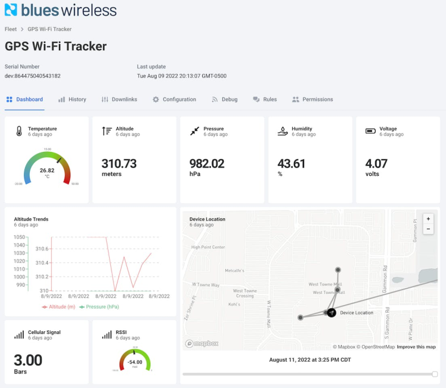This screenshot has width=446, height=388.
Task: Click the last update timestamp text
Action: click(182, 76)
